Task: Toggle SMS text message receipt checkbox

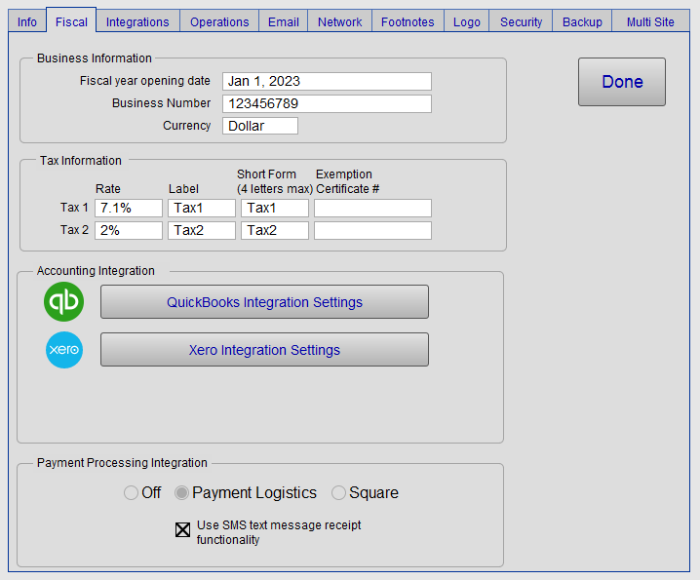Action: click(x=183, y=531)
